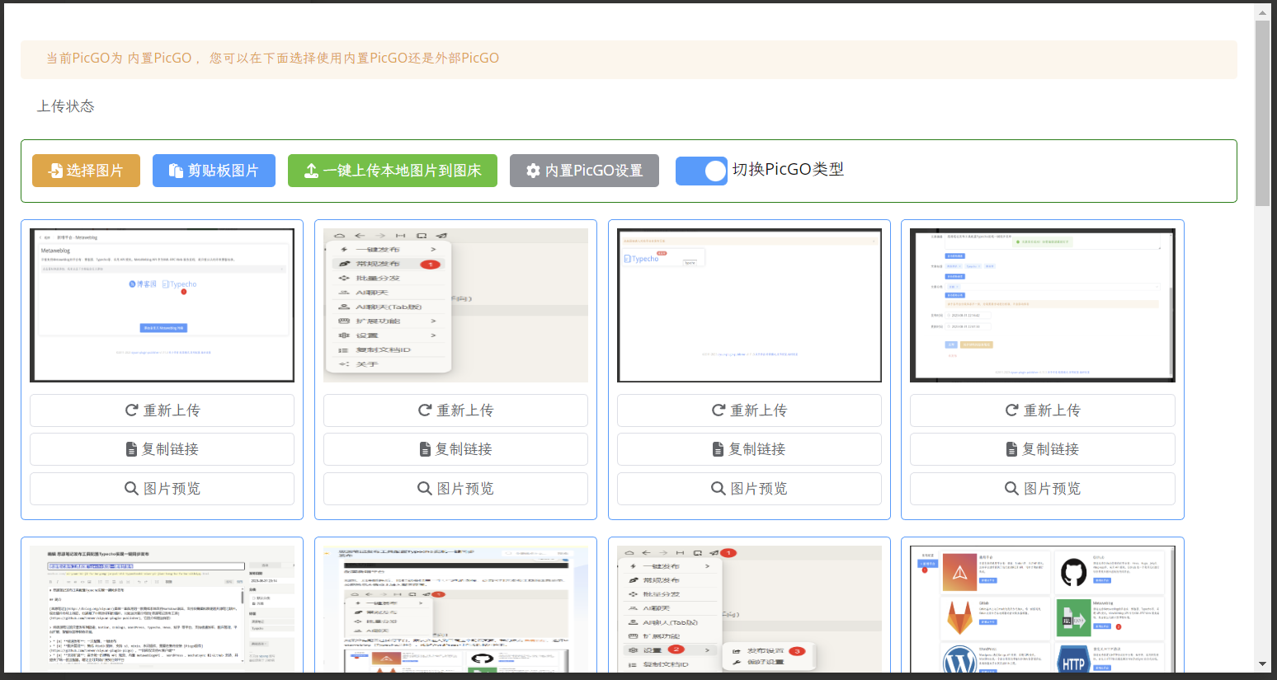Click the 选择图片 button
Screen dimensions: 1277x680
click(x=86, y=171)
